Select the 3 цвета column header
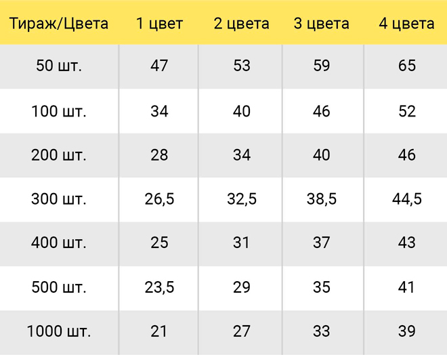The width and height of the screenshot is (447, 355). pos(321,24)
